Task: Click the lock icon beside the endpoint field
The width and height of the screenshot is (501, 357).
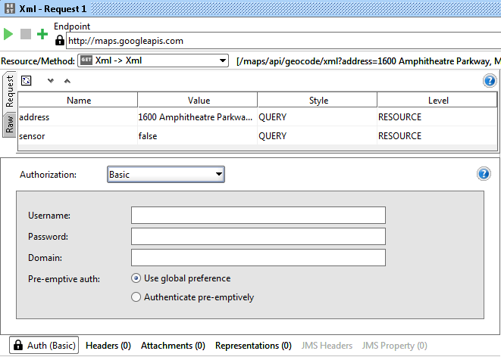Action: pyautogui.click(x=59, y=41)
